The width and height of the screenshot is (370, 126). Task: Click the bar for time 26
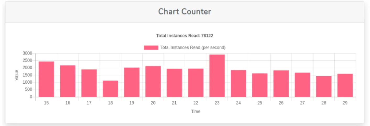click(x=281, y=84)
